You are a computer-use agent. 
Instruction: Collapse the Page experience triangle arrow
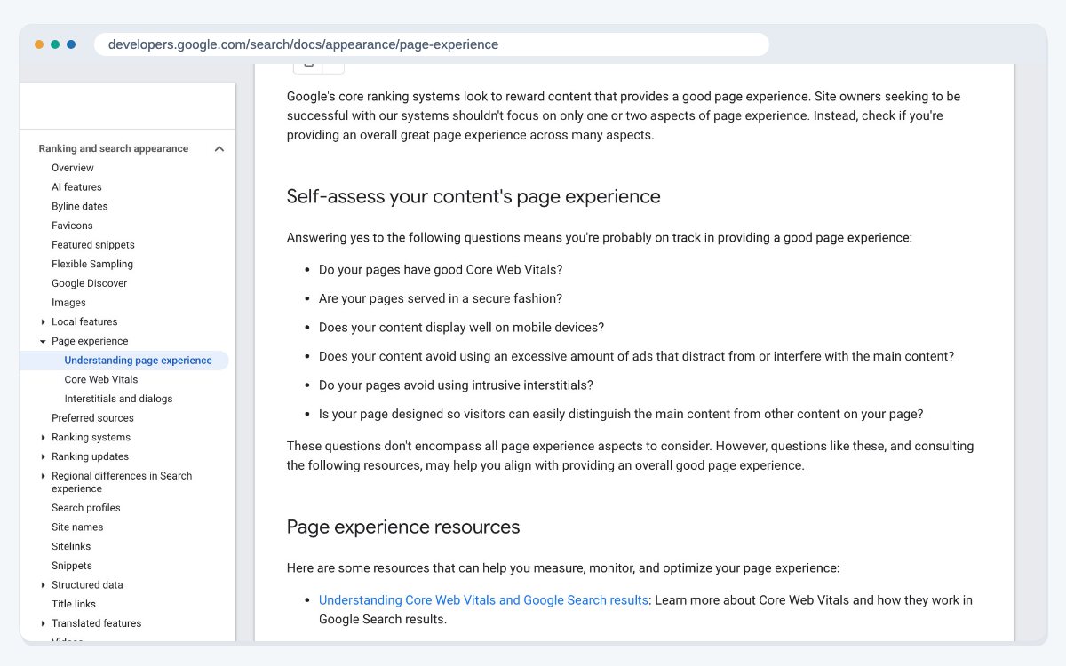click(43, 341)
